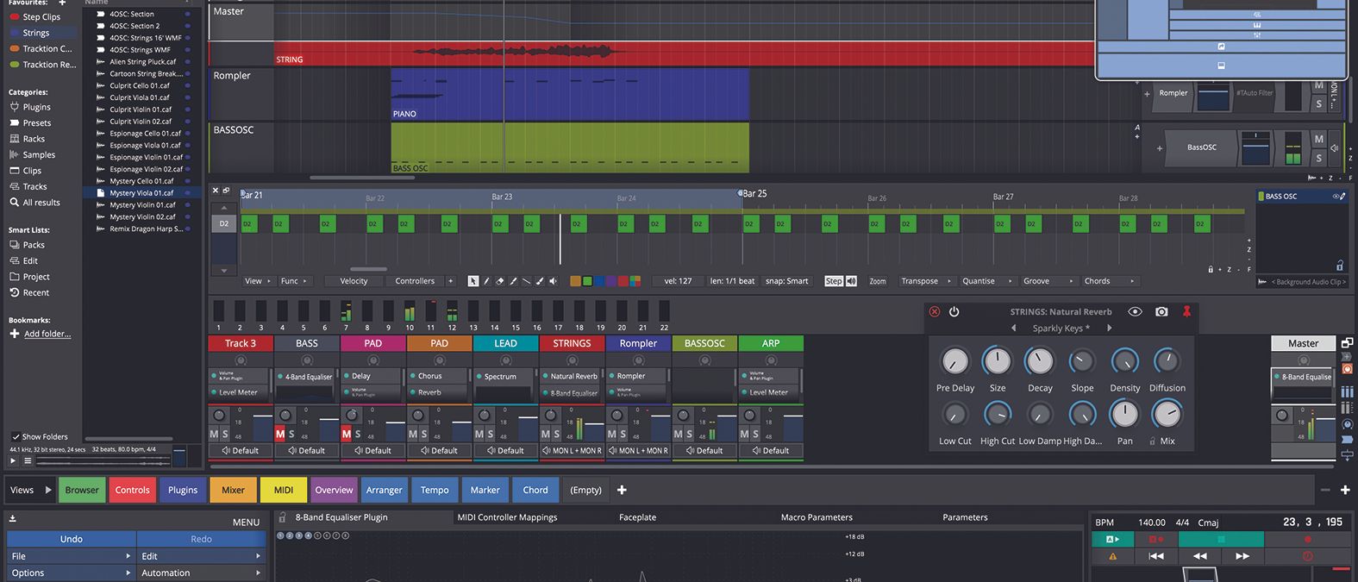Click camera snapshot icon in Natural Reverb panel
The width and height of the screenshot is (1358, 582).
click(1161, 311)
